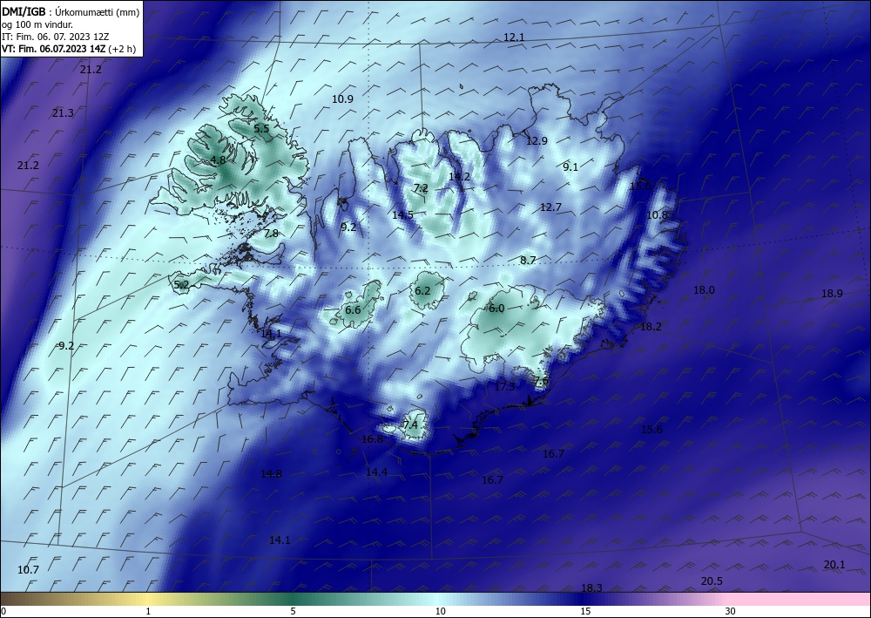Click the 20.1 value label
This screenshot has height=618, width=871.
coord(834,565)
